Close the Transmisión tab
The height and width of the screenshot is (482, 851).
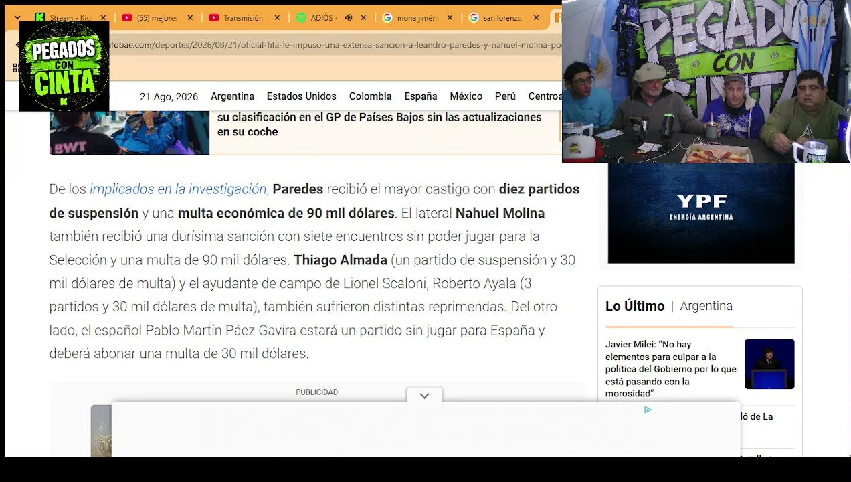coord(277,18)
